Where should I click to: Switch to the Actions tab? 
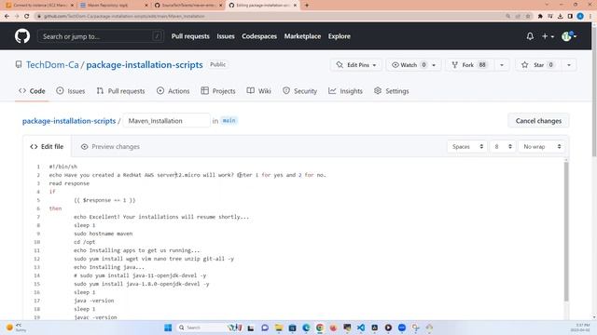pos(173,91)
